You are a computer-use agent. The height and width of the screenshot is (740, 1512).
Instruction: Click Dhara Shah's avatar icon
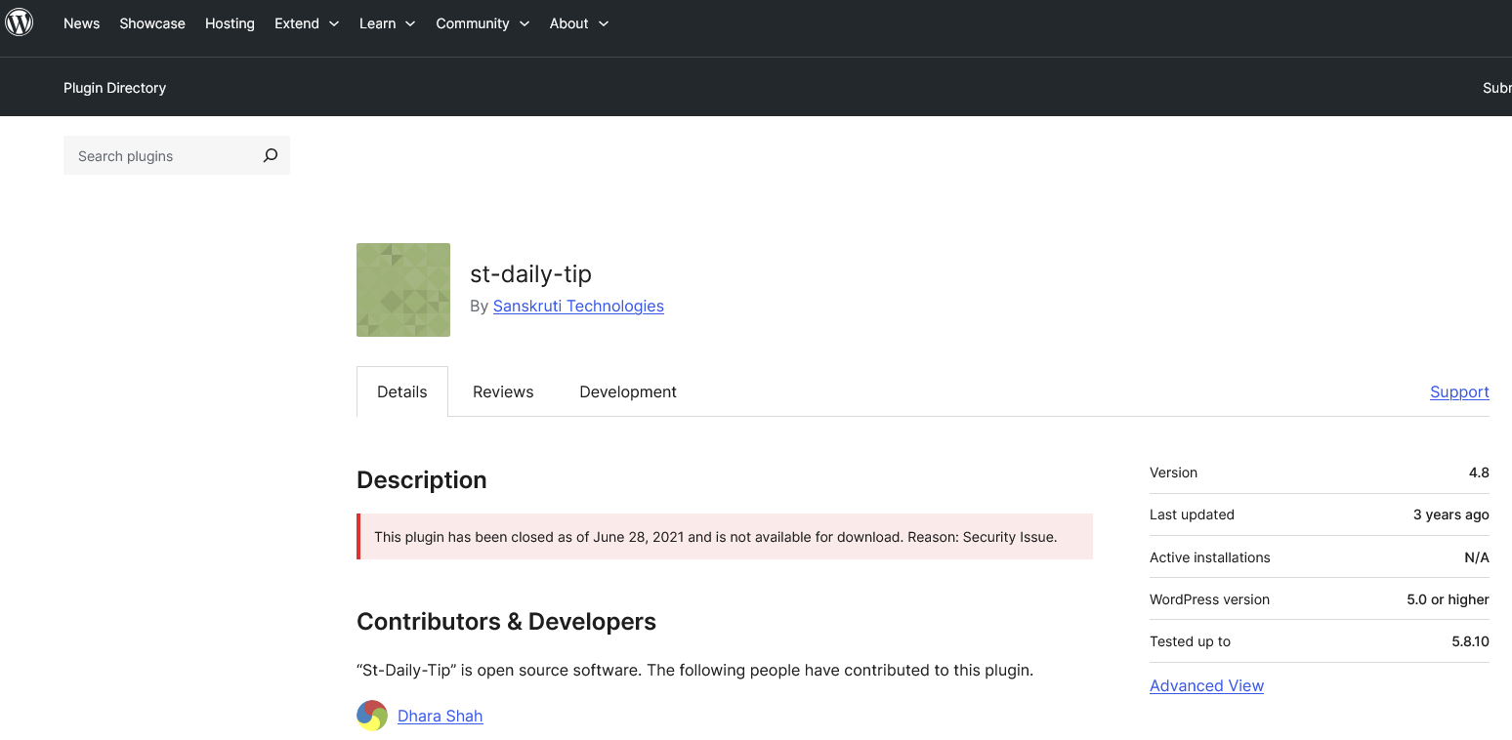(372, 716)
